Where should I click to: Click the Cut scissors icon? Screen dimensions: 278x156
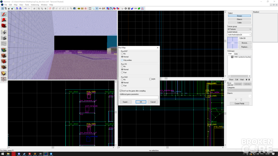click(x=68, y=8)
